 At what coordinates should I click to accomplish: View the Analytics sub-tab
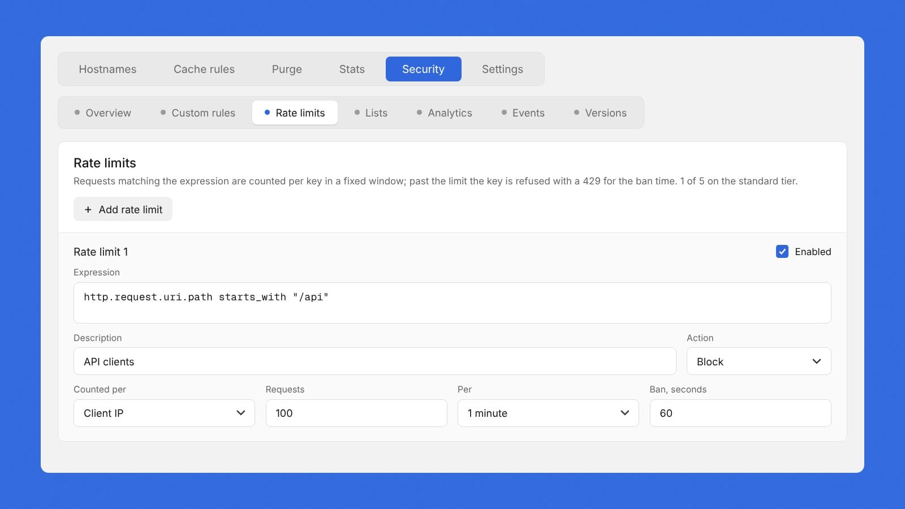tap(445, 113)
